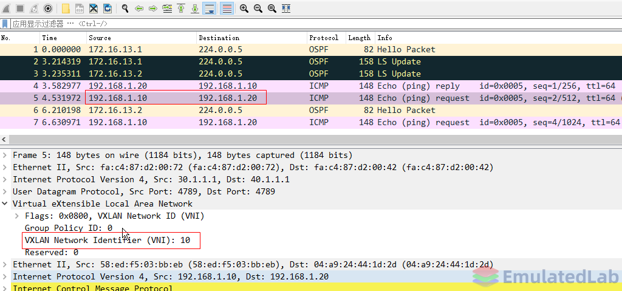
Task: Select packet 5 Echo request seq=2/512
Action: point(311,98)
